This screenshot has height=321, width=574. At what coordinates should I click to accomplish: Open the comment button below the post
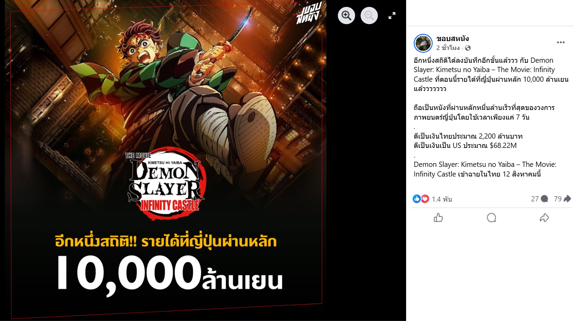(x=491, y=218)
